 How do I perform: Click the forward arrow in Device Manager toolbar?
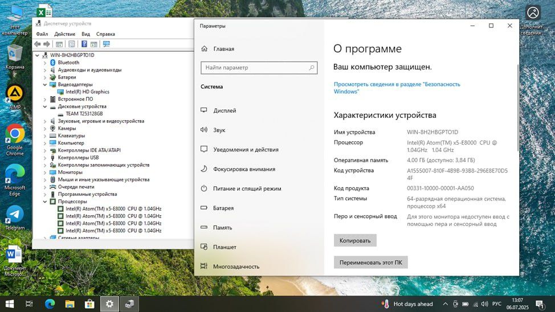pos(46,44)
